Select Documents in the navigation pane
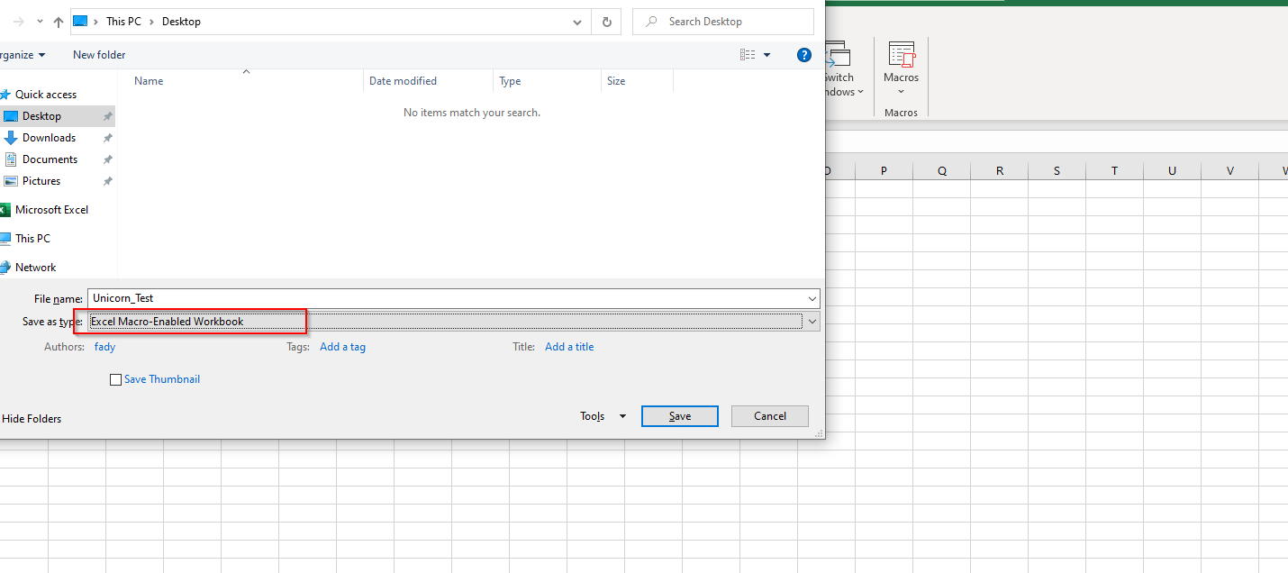This screenshot has height=573, width=1288. coord(50,159)
